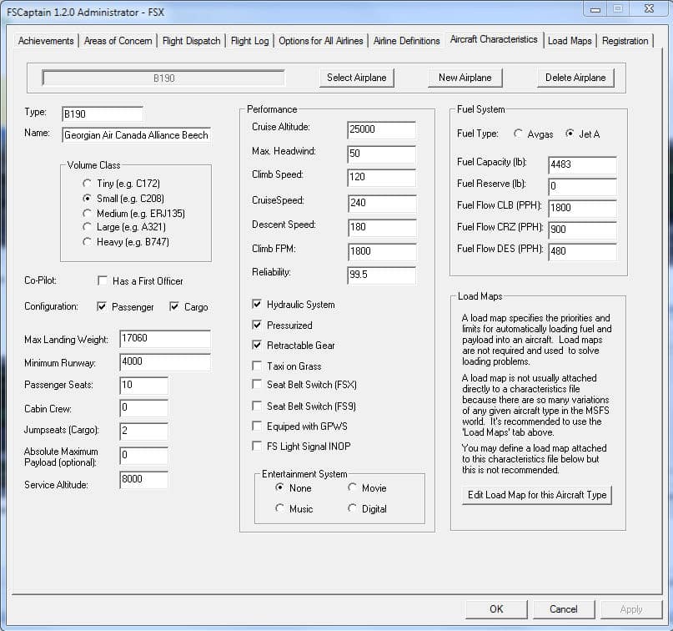Uncheck the Cargo configuration checkbox

174,307
